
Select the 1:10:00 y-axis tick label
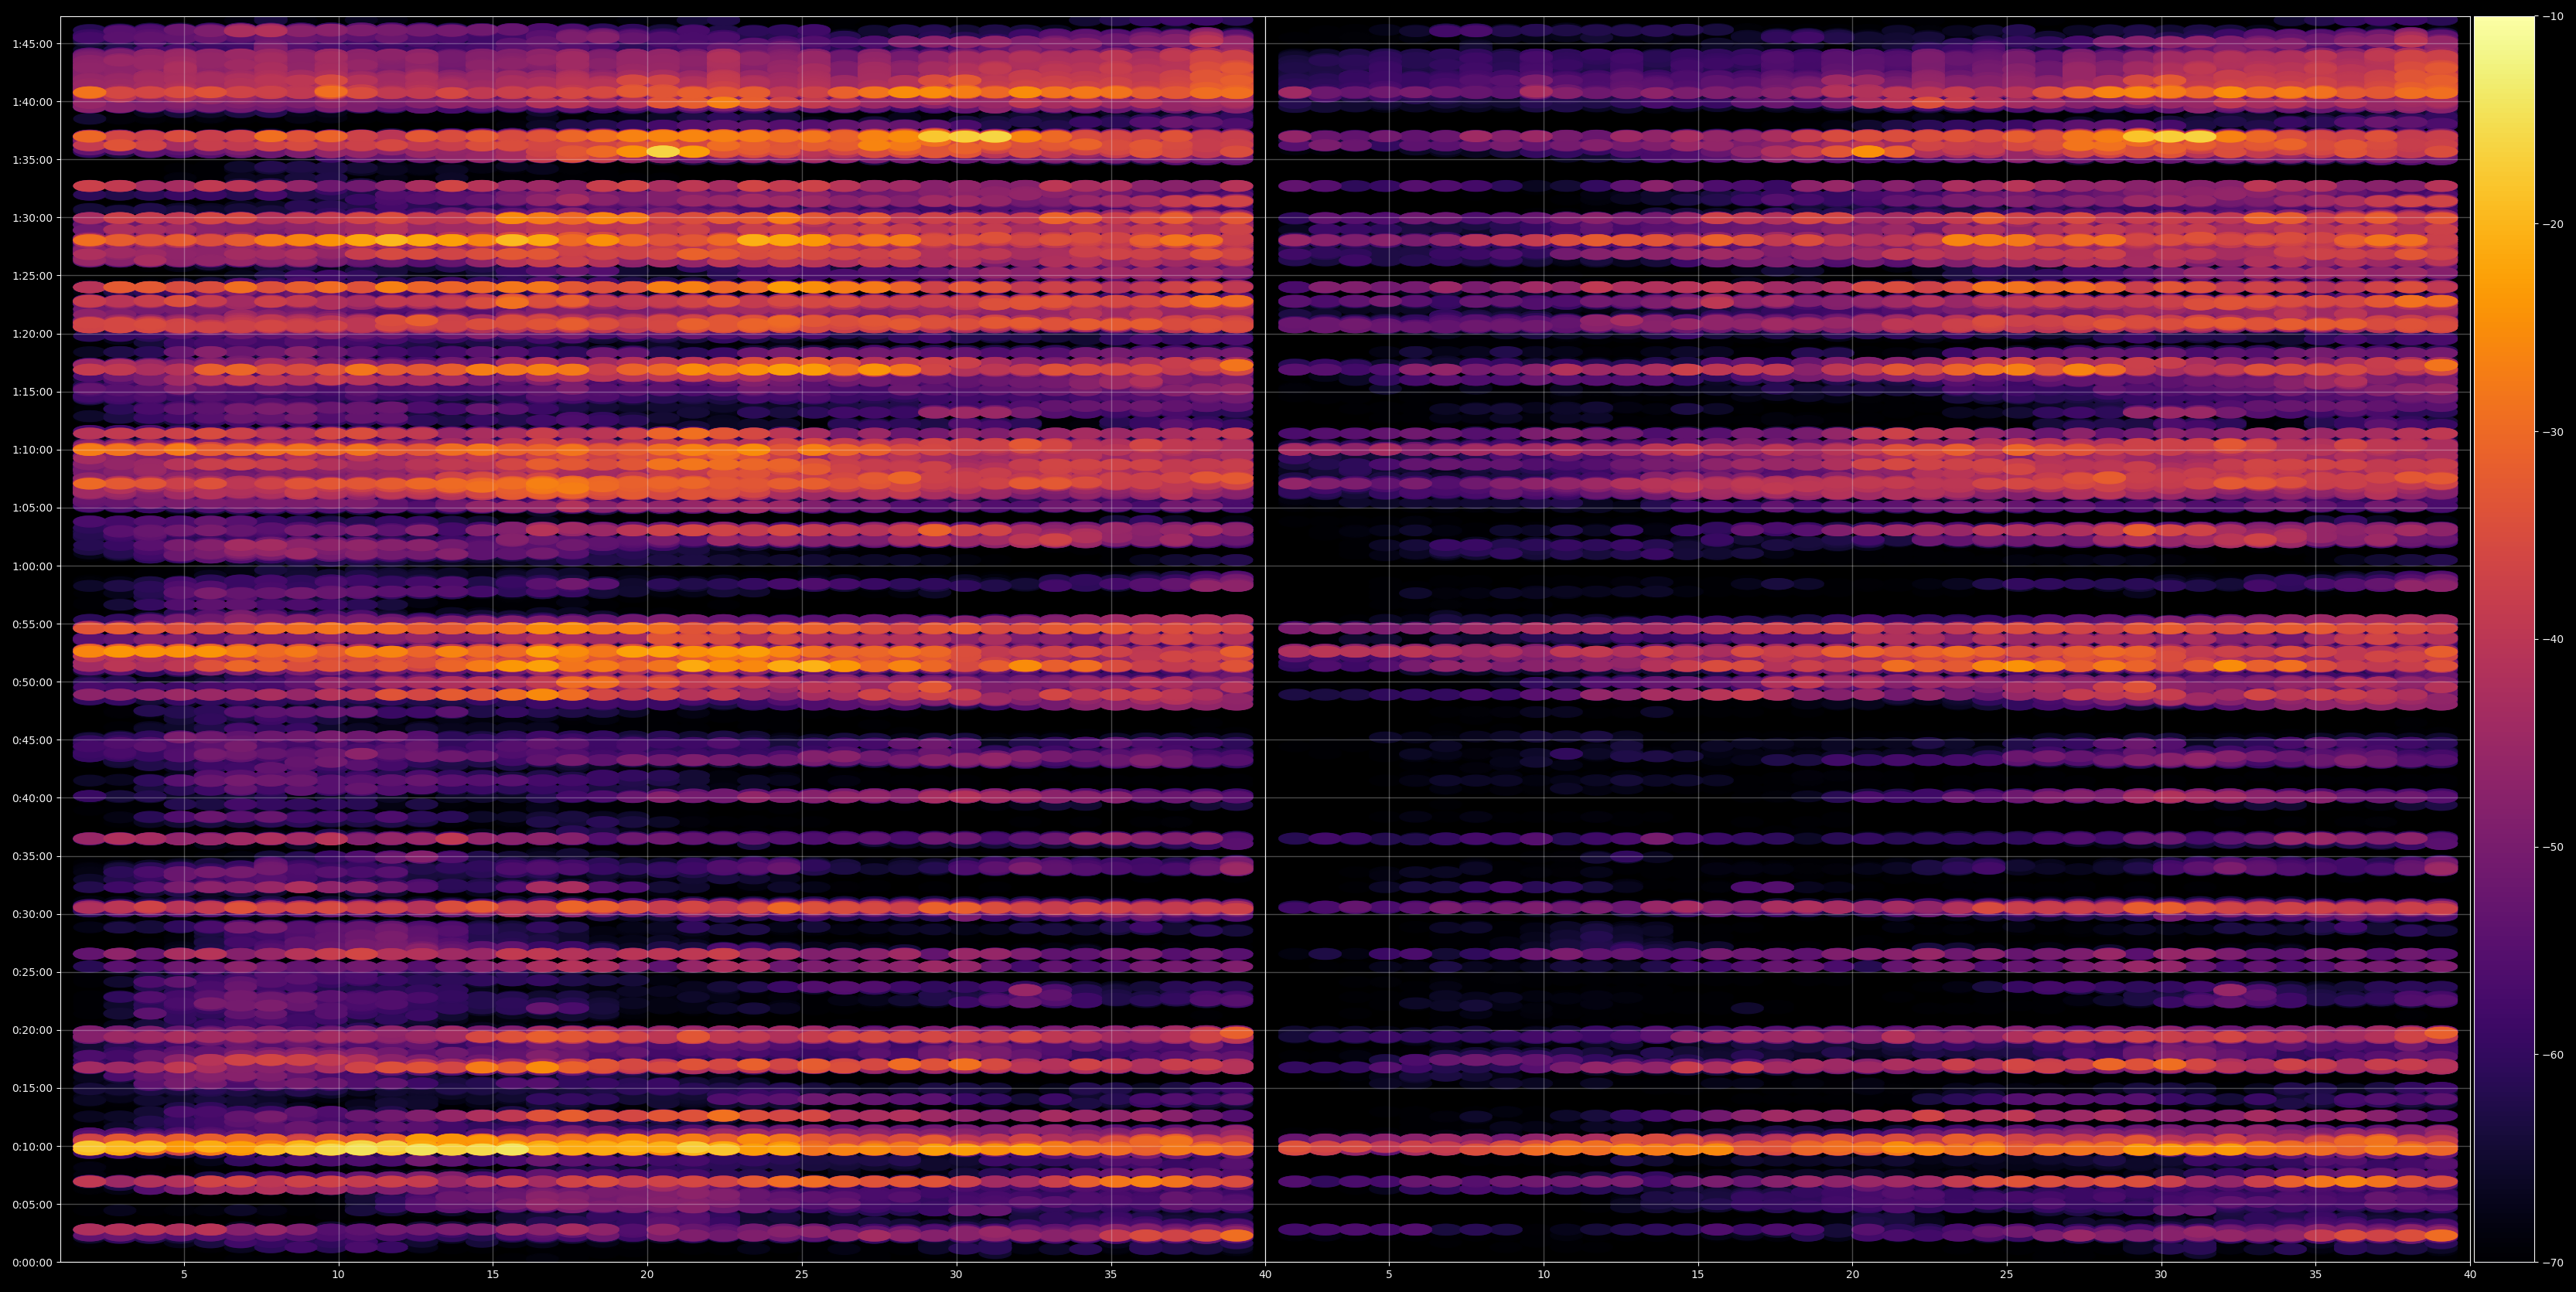[x=32, y=450]
